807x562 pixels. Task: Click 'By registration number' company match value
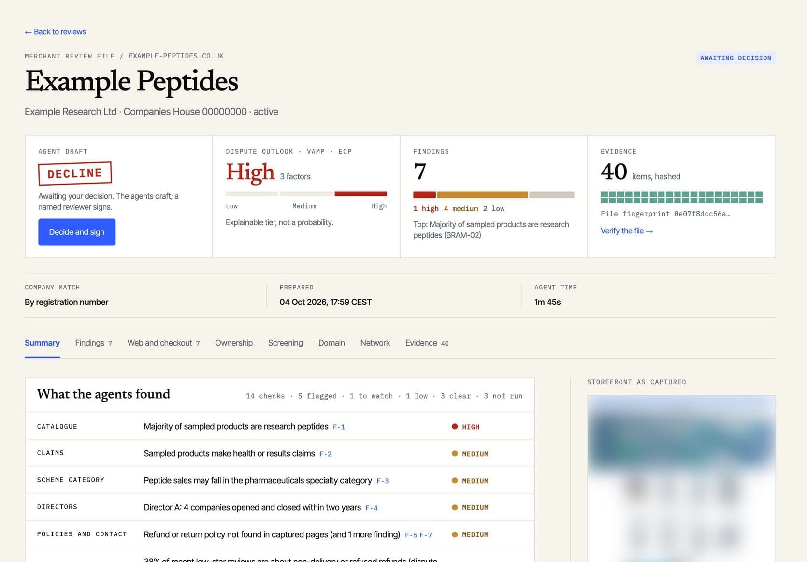coord(66,302)
